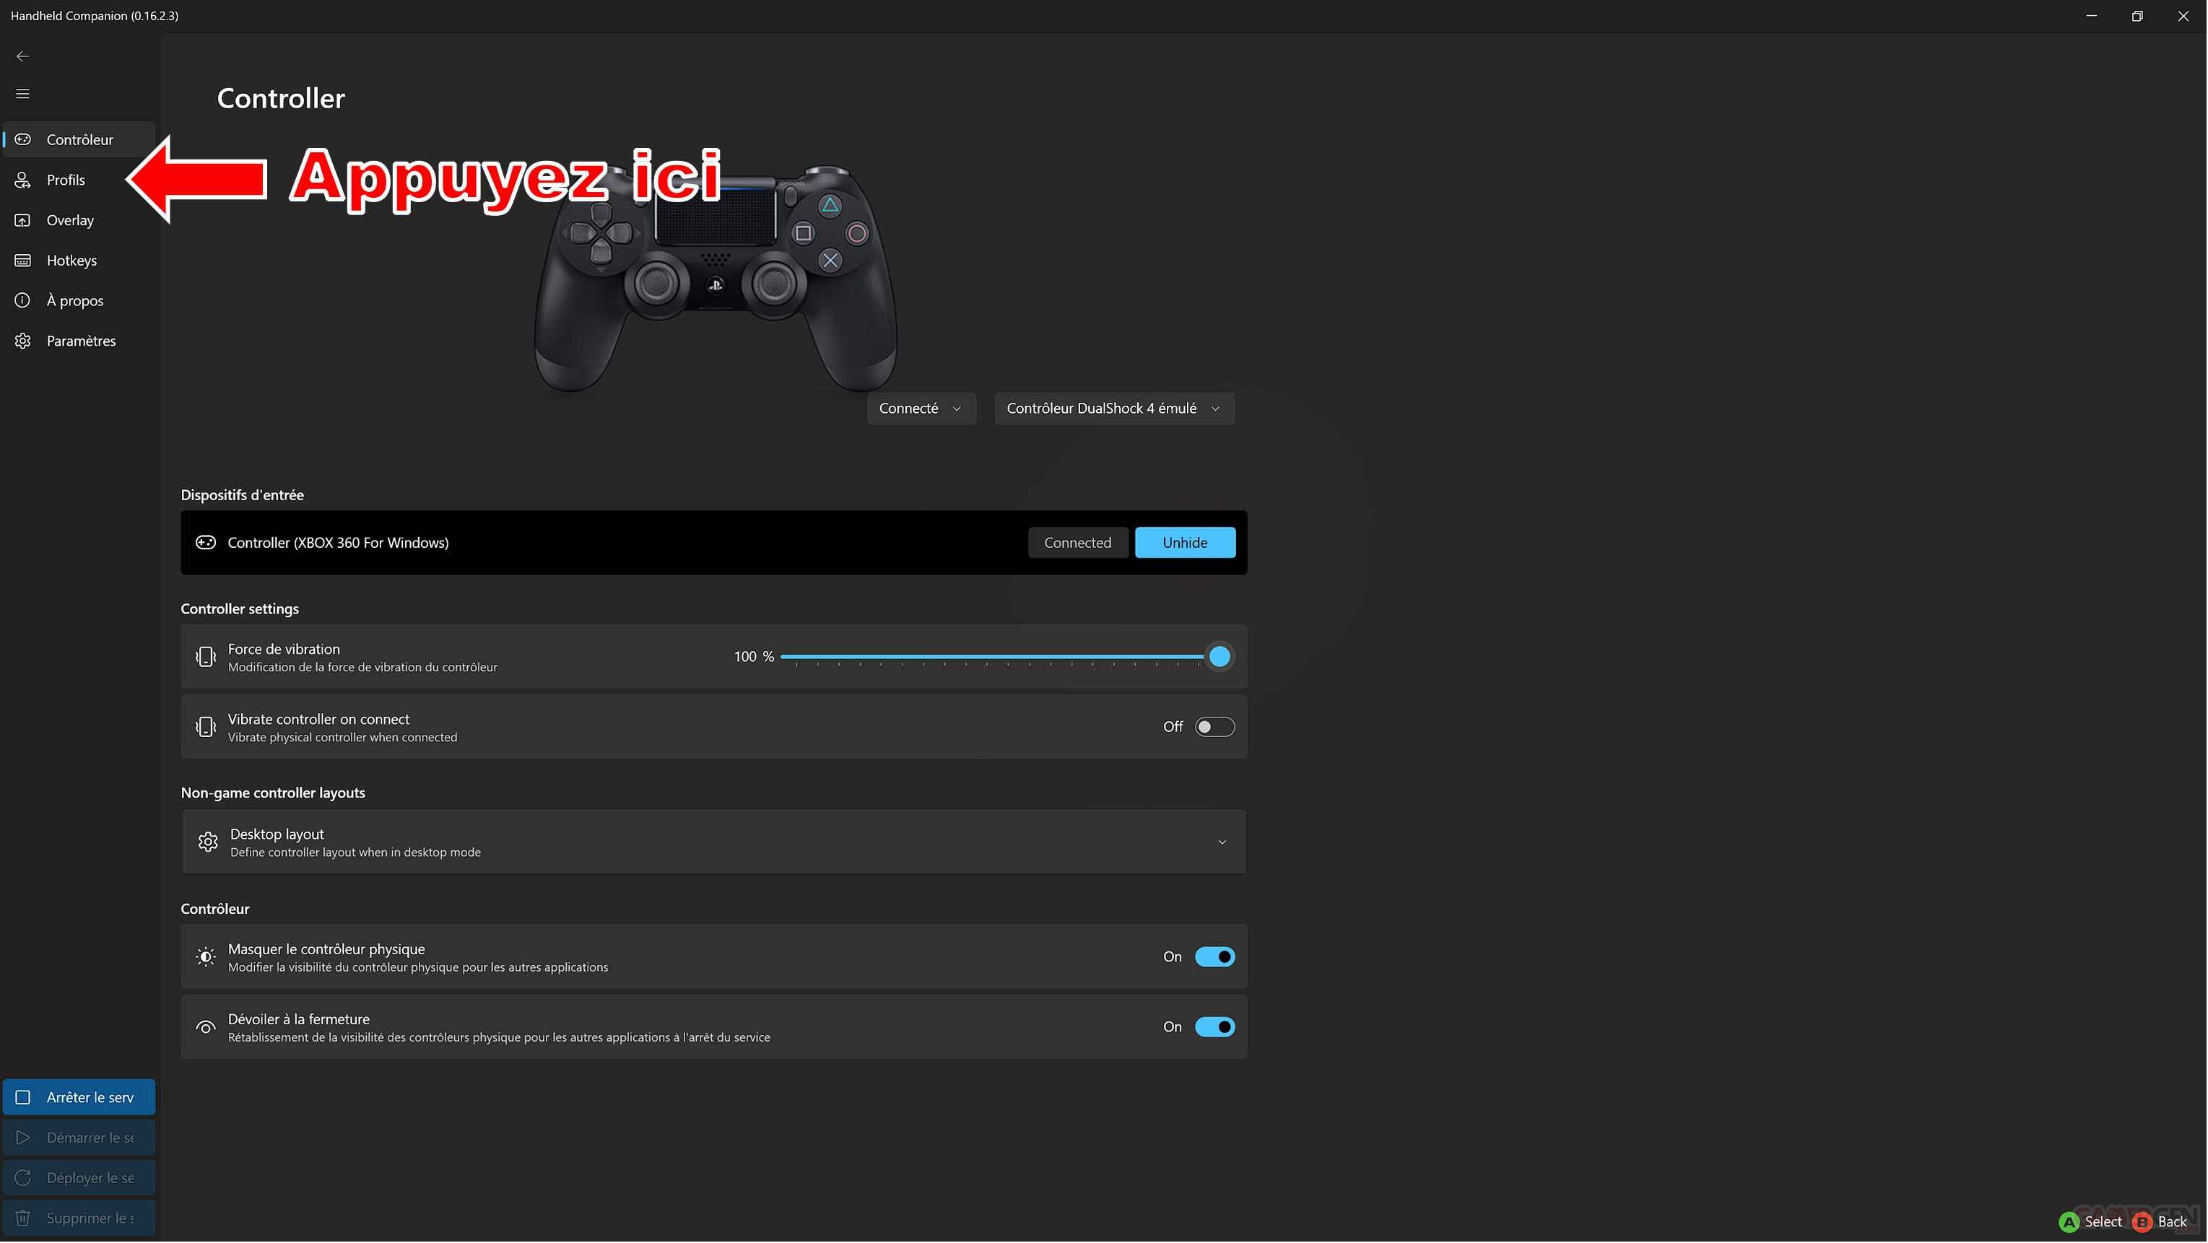2208x1243 pixels.
Task: Expand the Desktop layout chevron
Action: (x=1222, y=842)
